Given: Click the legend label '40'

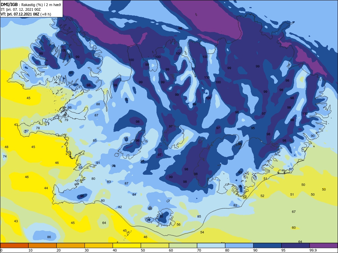Looking at the screenshot, I should point(115,250).
